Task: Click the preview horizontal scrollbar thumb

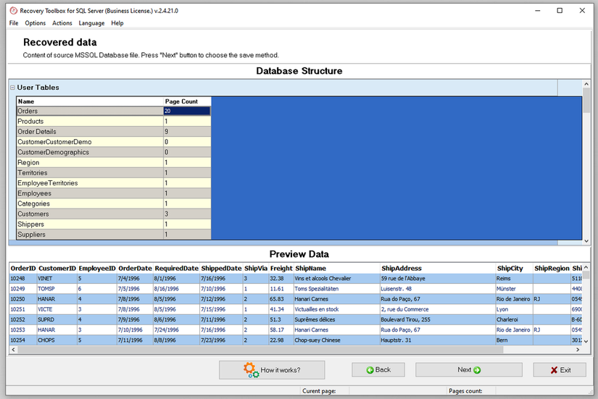Action: click(x=260, y=350)
